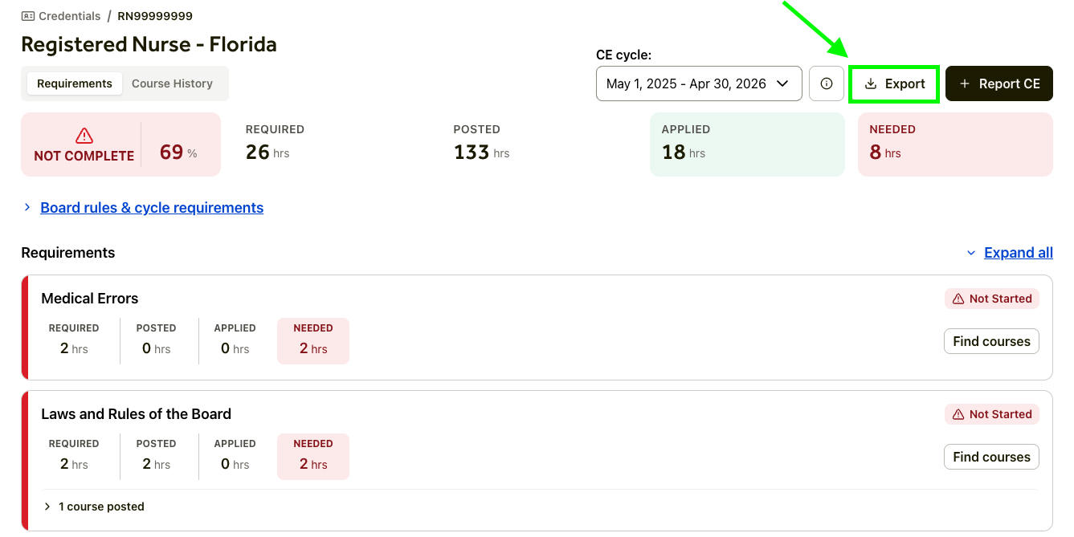Click the plus icon on Report CE
The height and width of the screenshot is (537, 1074).
965,83
